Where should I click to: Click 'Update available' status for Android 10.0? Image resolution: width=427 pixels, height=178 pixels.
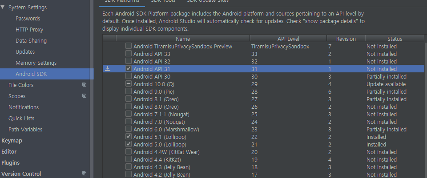click(x=386, y=84)
